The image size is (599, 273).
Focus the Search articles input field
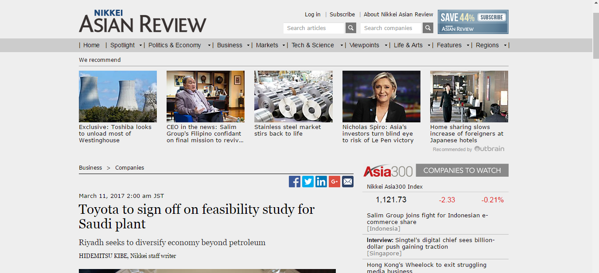coord(314,28)
